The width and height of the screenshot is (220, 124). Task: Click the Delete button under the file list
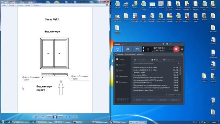coord(175,100)
